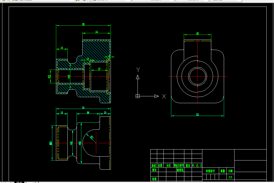Select the 82 width dimension below right view
Viewport: 274px width, 183px height.
(x=197, y=115)
